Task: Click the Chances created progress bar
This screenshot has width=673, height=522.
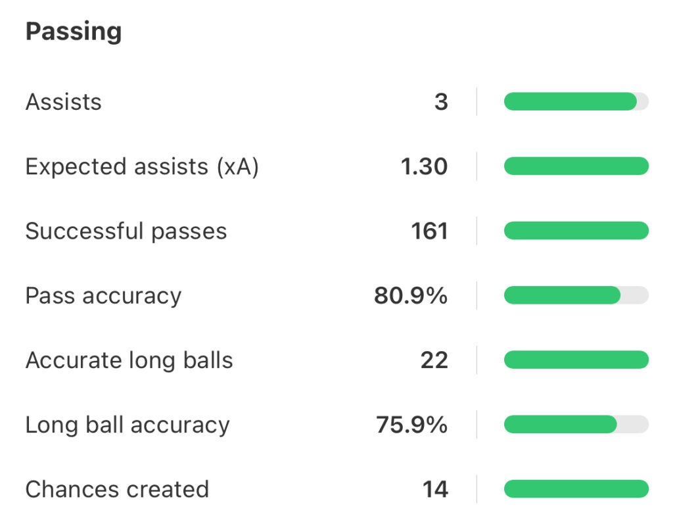Action: [576, 488]
